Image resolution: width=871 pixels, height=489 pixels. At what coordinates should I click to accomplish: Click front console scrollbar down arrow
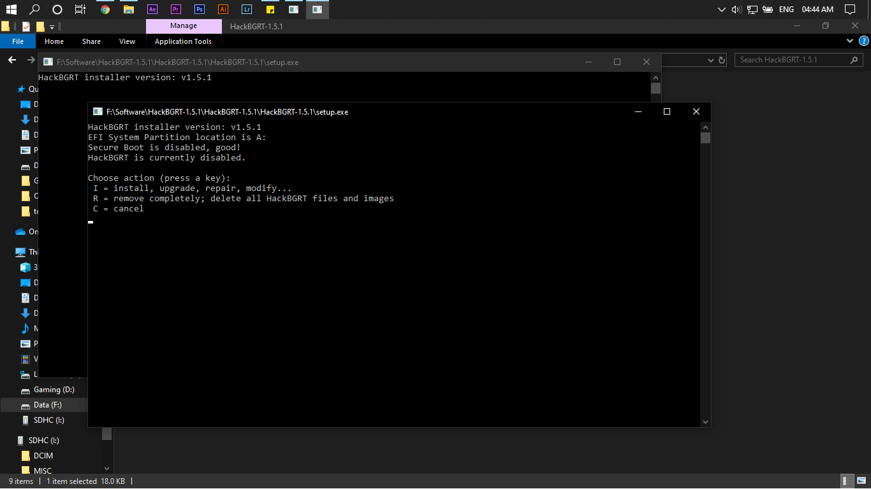click(x=705, y=422)
